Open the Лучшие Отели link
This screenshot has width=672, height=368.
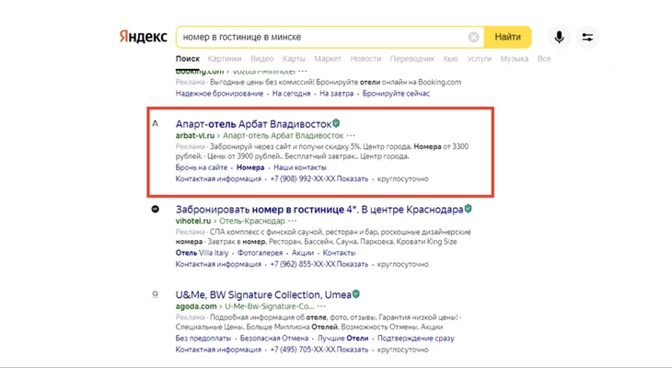pyautogui.click(x=342, y=338)
